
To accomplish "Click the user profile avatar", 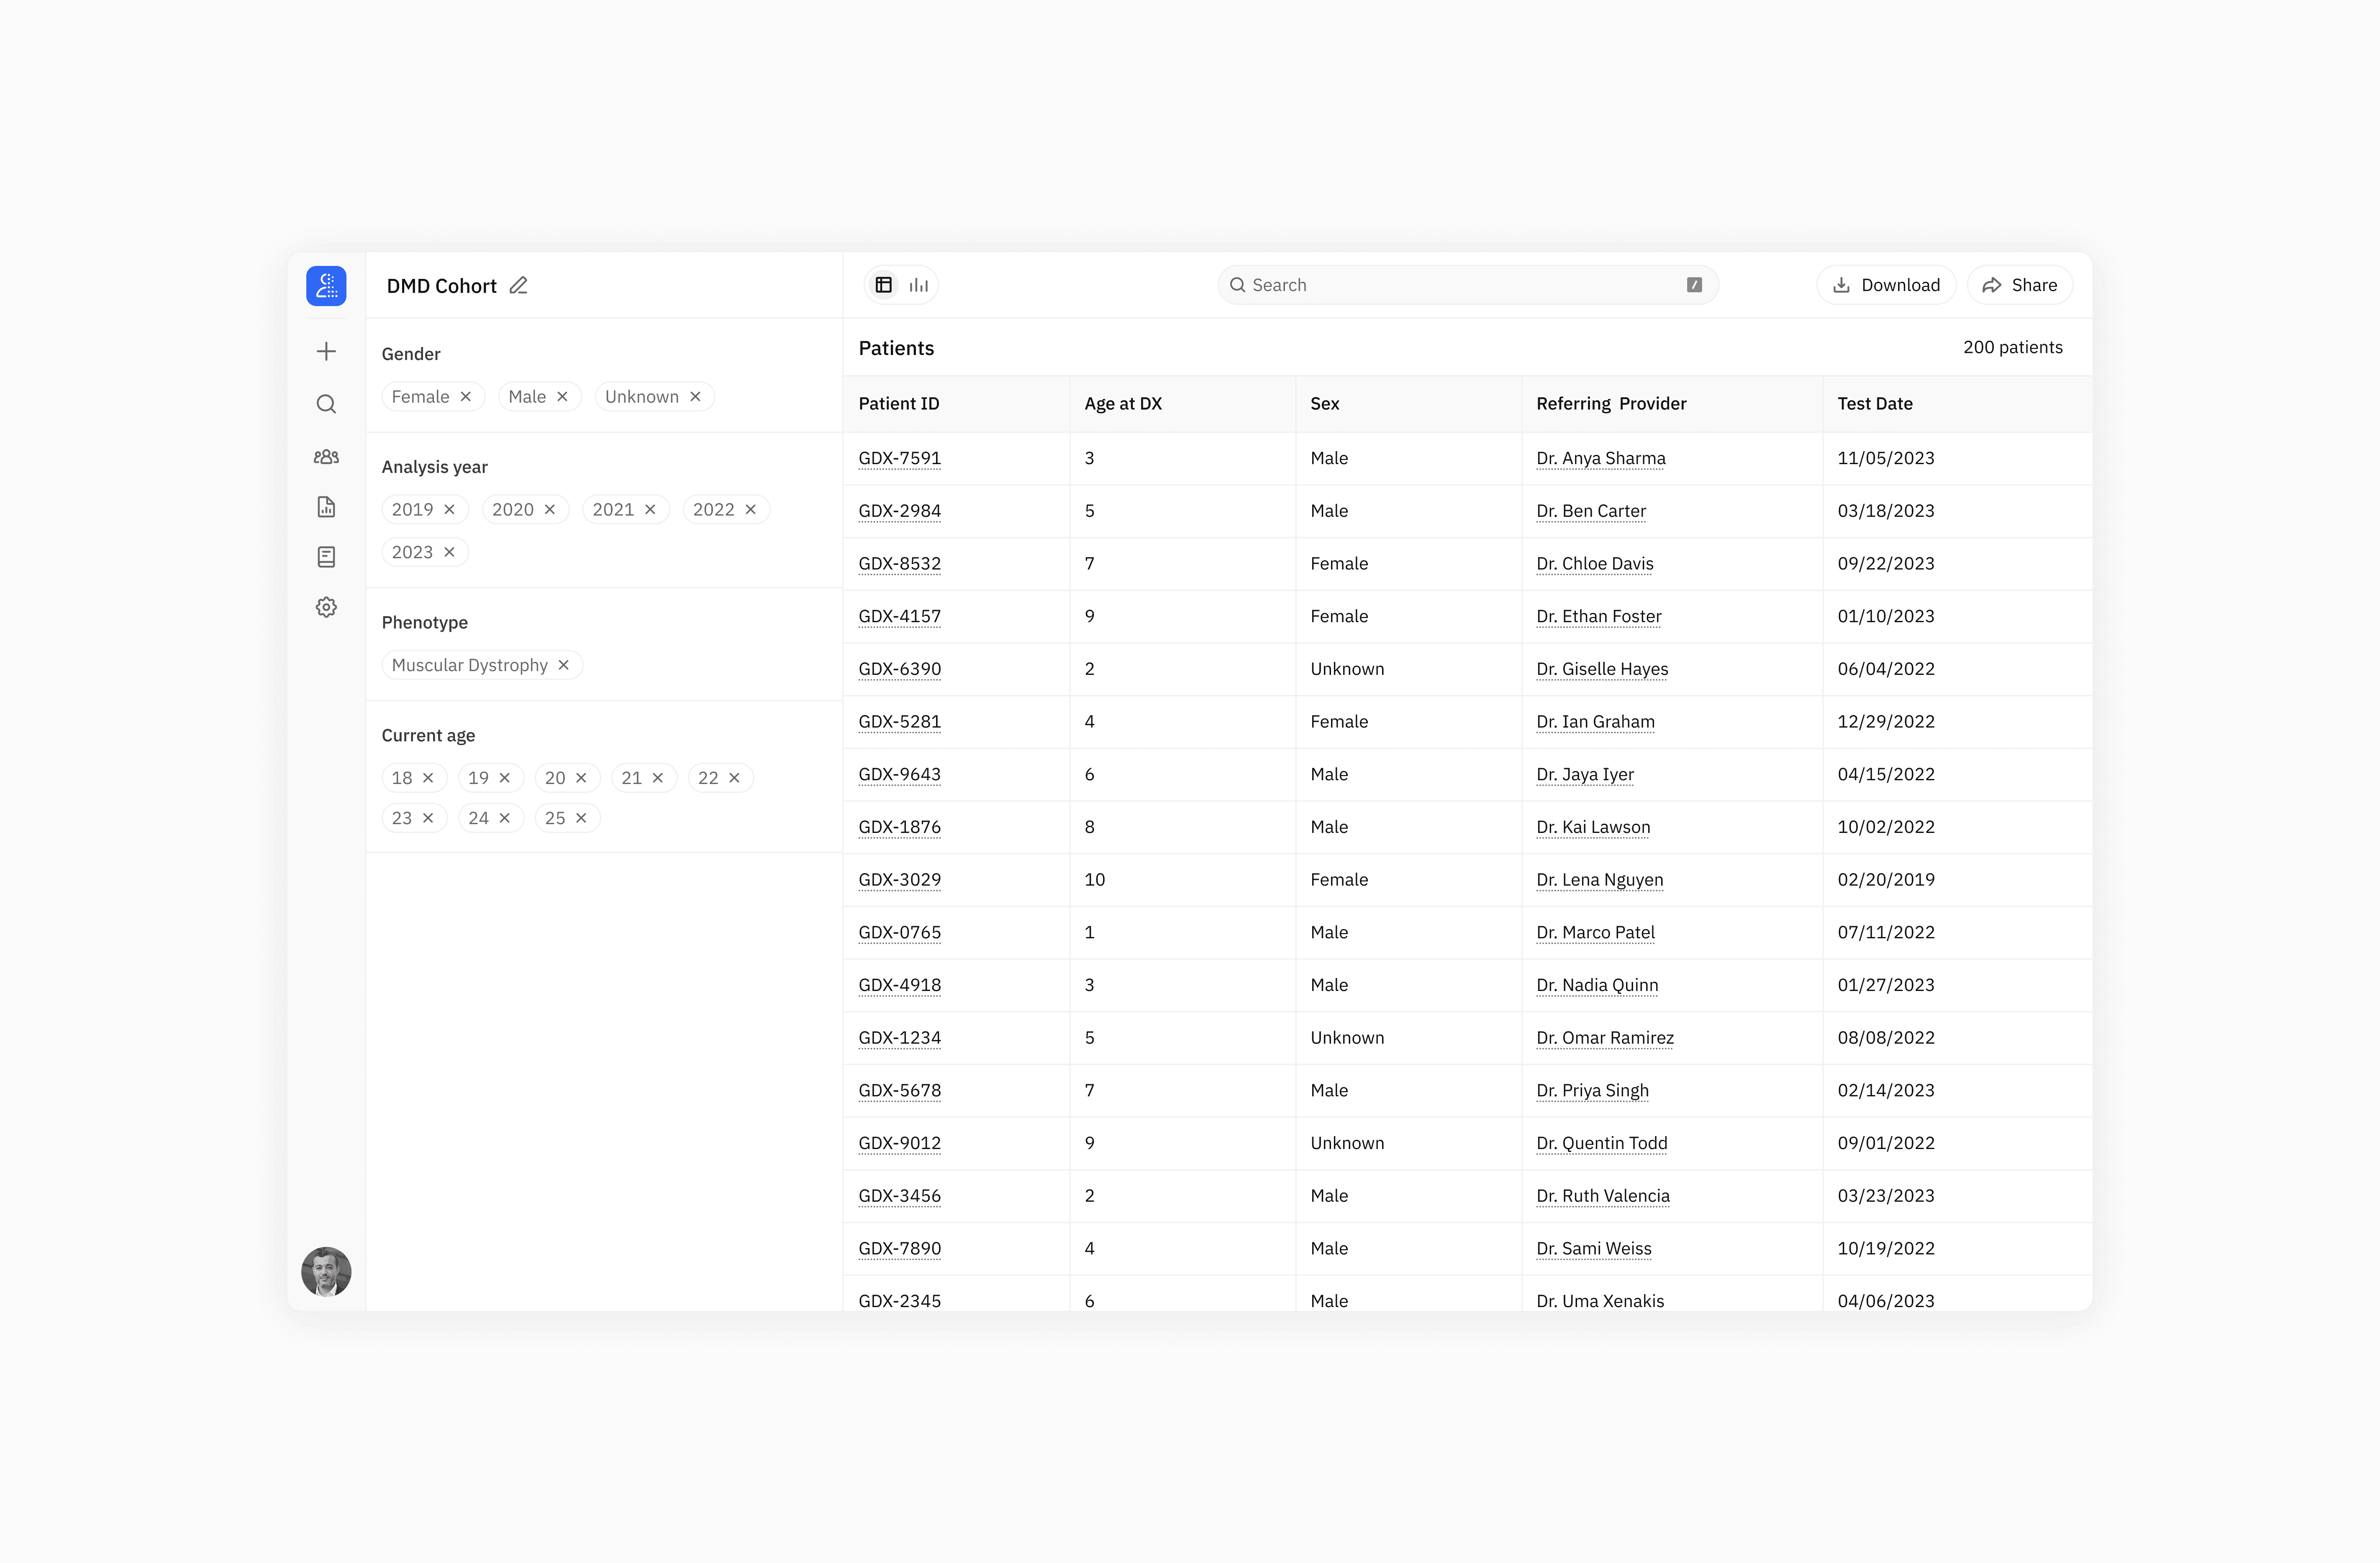I will pos(326,1271).
